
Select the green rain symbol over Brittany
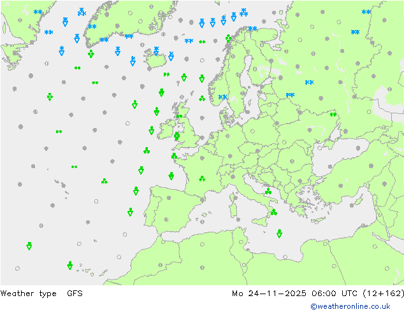click(174, 156)
